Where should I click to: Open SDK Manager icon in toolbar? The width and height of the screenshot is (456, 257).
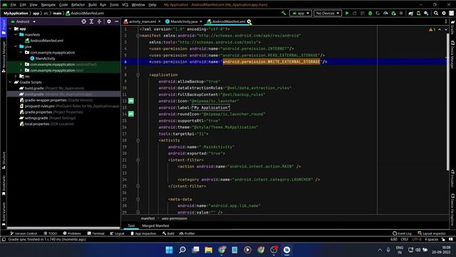(x=426, y=13)
